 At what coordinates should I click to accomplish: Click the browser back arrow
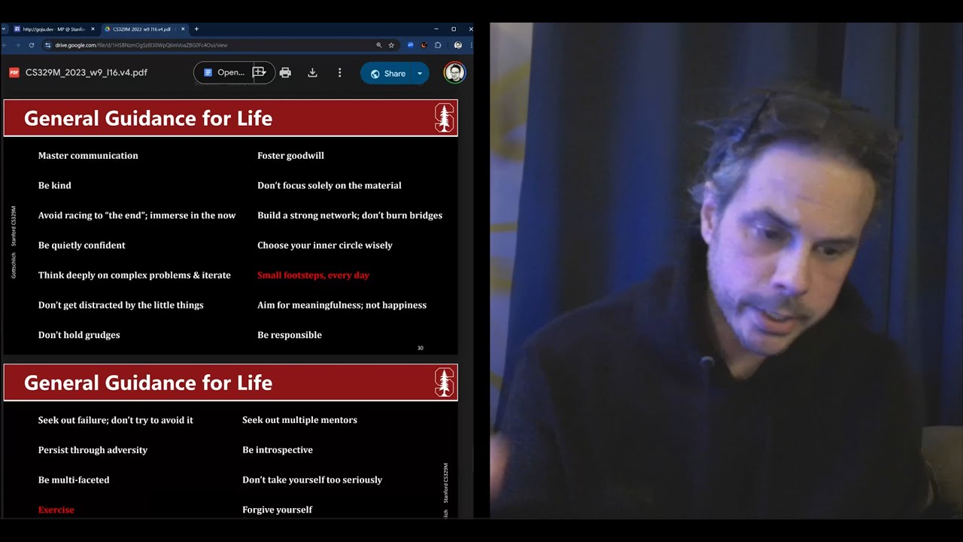coord(6,45)
